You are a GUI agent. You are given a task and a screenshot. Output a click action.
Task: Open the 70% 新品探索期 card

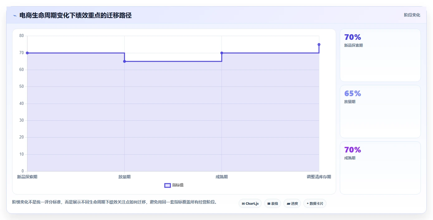pyautogui.click(x=380, y=55)
